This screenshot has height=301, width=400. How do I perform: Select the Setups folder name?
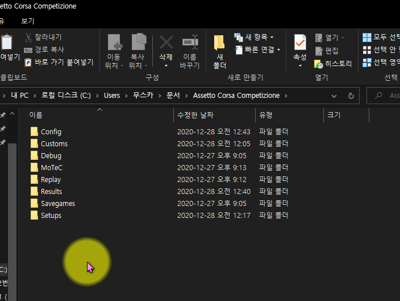point(51,216)
